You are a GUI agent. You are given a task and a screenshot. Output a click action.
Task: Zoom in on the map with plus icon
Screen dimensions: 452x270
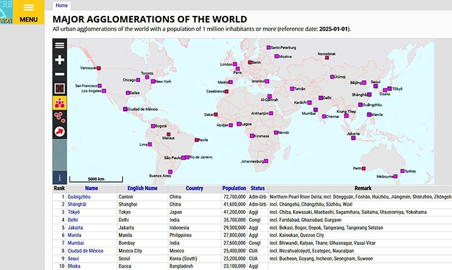click(x=60, y=60)
